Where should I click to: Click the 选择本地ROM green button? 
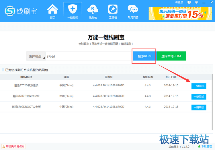(171, 56)
